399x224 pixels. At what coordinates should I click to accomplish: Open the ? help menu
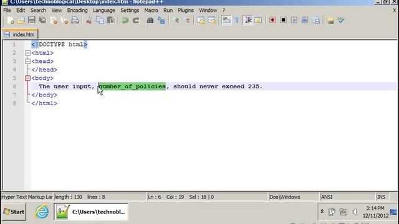(x=224, y=11)
